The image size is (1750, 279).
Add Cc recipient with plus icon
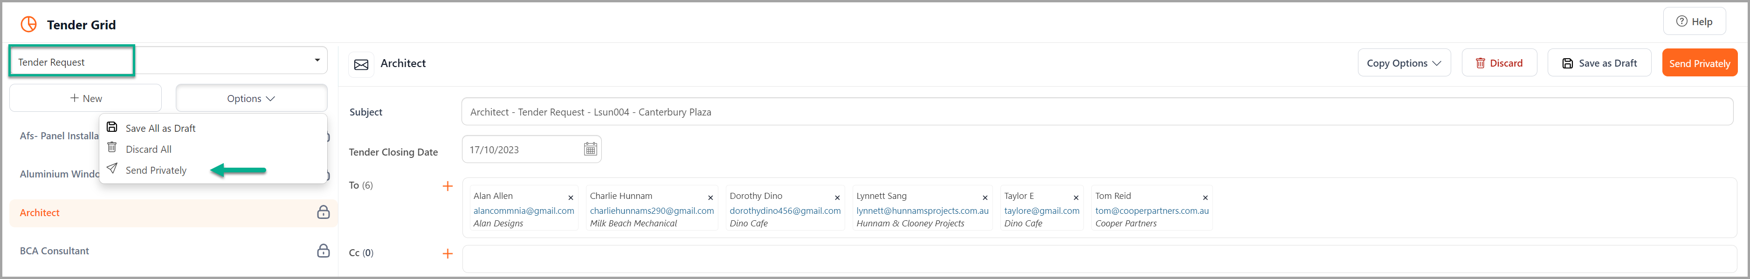point(447,253)
